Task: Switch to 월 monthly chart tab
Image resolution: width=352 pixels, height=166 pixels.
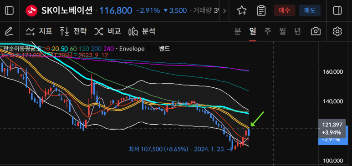Action: pos(283,31)
